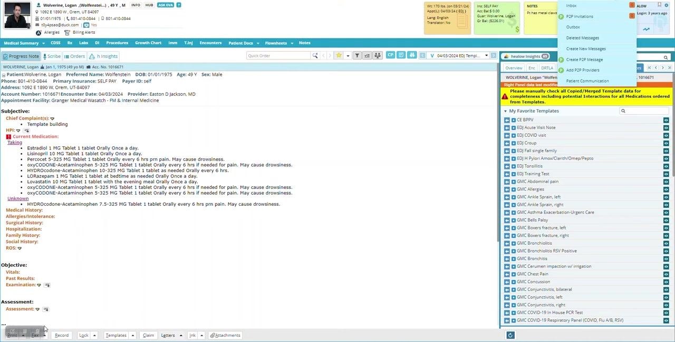Click the Quick Order search magnifier icon
Image resolution: width=675 pixels, height=342 pixels.
point(315,56)
